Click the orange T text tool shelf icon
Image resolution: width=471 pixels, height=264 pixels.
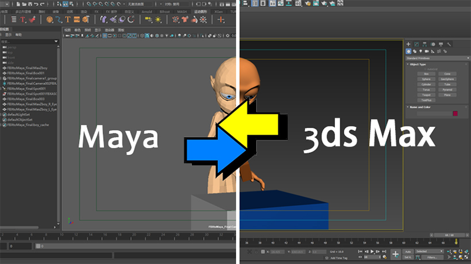click(x=23, y=19)
